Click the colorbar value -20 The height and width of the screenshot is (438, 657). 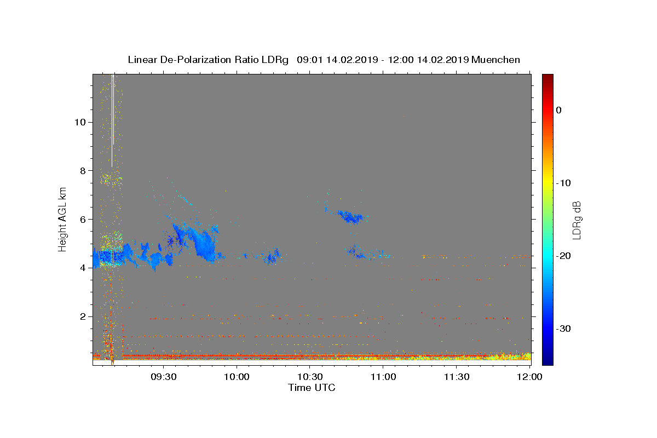click(564, 256)
